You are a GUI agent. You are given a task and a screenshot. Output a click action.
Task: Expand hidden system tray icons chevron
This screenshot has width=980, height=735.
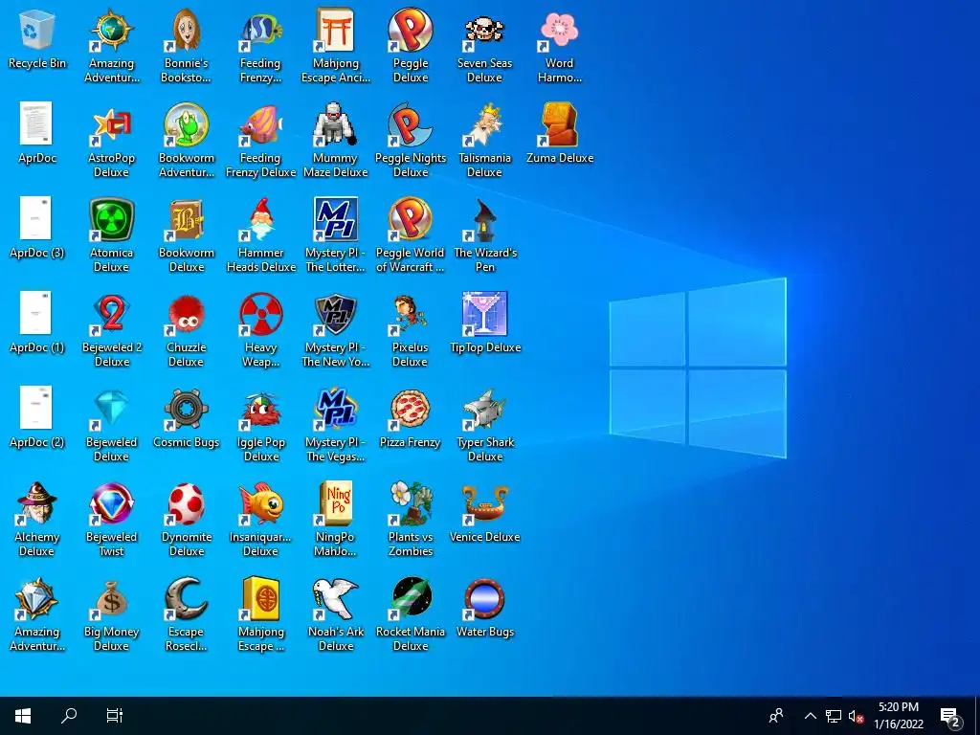pos(810,716)
